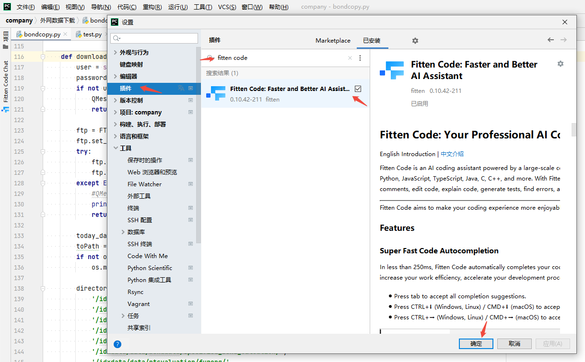Expand the 数据库 node under 工具
The image size is (585, 362).
tap(123, 232)
